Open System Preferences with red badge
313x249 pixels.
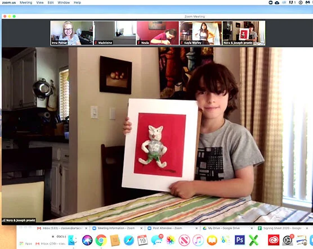288,240
